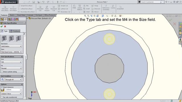Switch to the Positions tab
Screen dimensions: 182x102
click(15, 31)
